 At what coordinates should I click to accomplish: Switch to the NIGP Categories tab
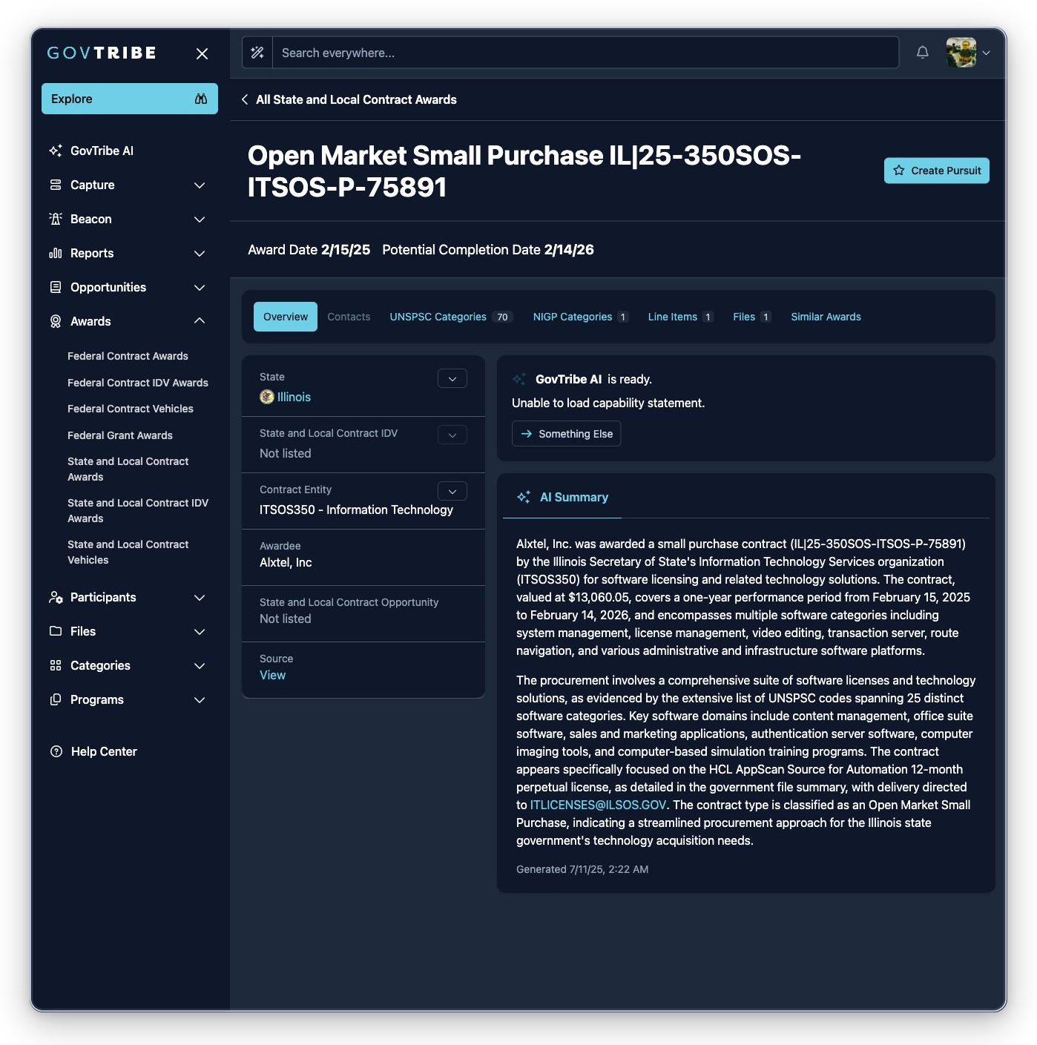point(581,317)
